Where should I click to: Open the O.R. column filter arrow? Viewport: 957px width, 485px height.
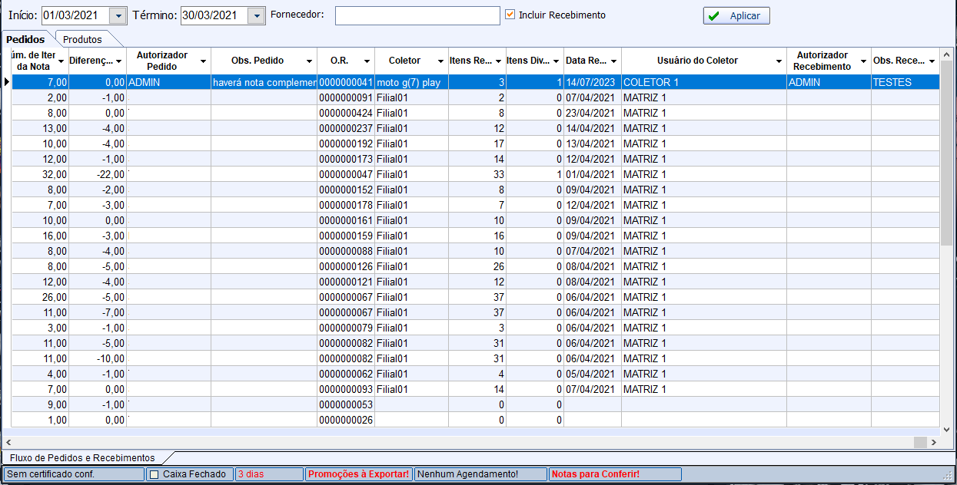coord(367,61)
